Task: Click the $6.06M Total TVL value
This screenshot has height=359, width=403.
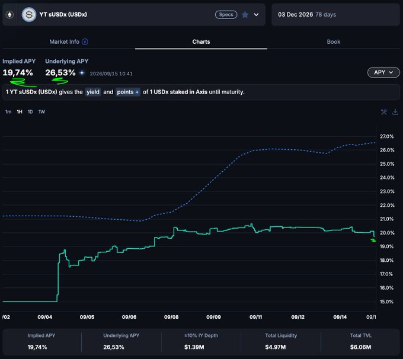Action: (360, 347)
